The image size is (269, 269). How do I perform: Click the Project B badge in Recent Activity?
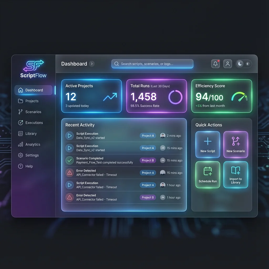[x=148, y=160]
